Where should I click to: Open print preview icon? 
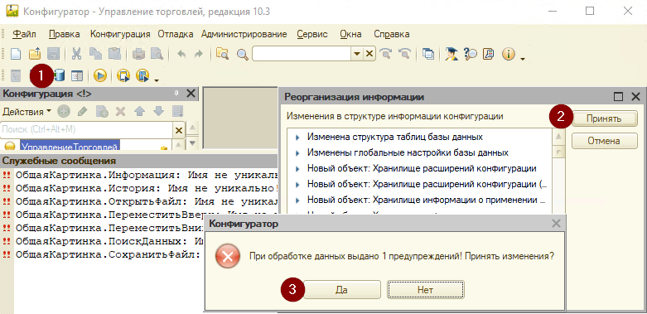click(157, 54)
